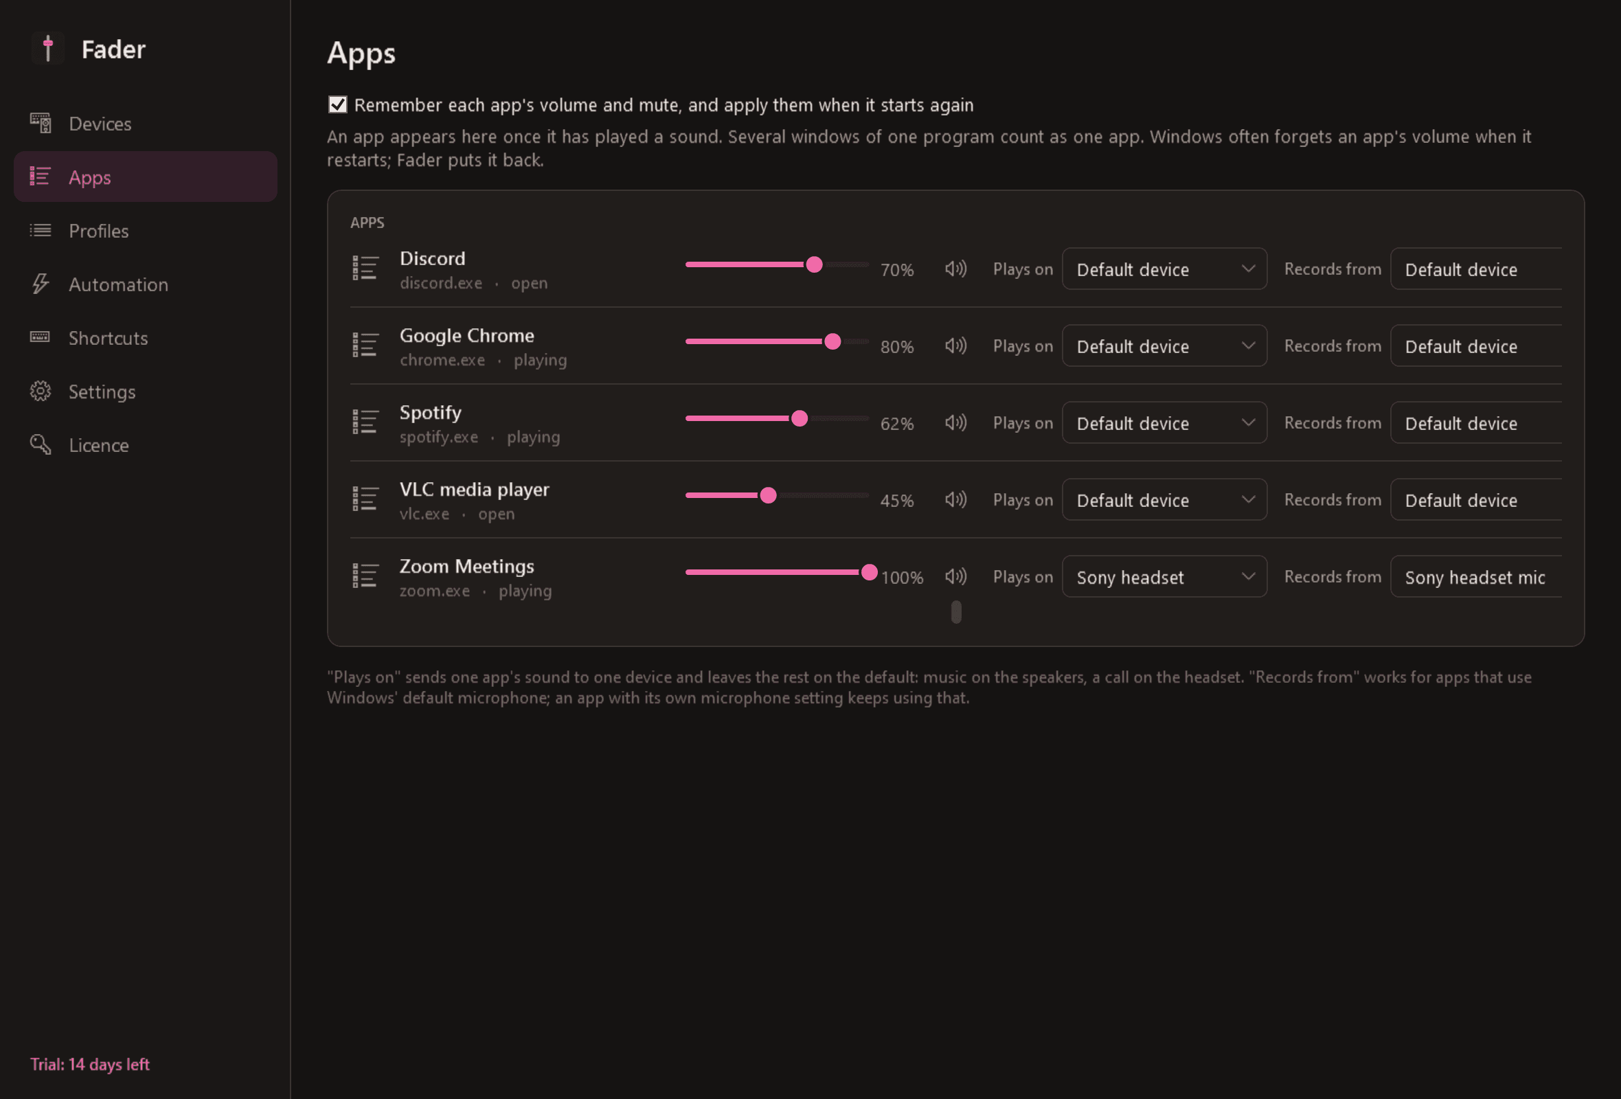Click the Licence key icon
1621x1099 pixels.
41,445
